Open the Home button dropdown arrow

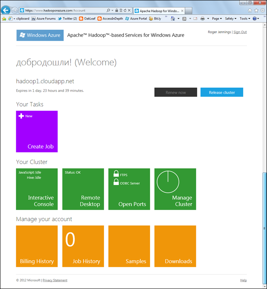(178, 19)
